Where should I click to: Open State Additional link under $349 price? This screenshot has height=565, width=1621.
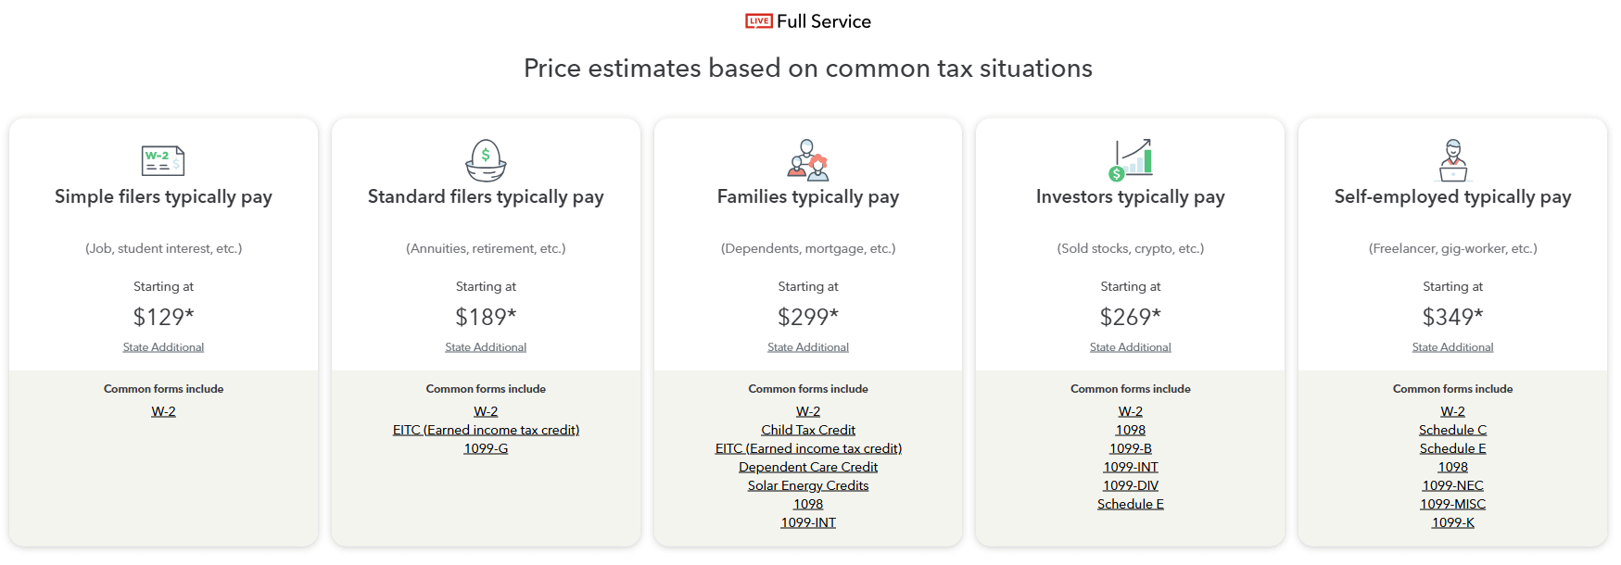tap(1452, 347)
